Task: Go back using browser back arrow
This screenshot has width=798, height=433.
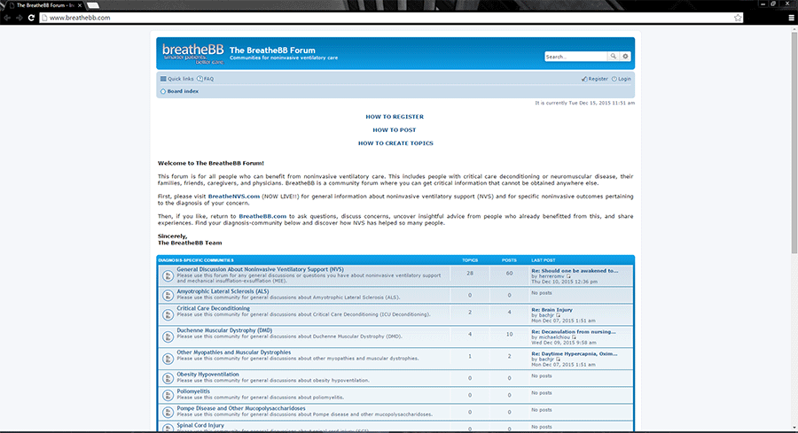Action: [7, 18]
